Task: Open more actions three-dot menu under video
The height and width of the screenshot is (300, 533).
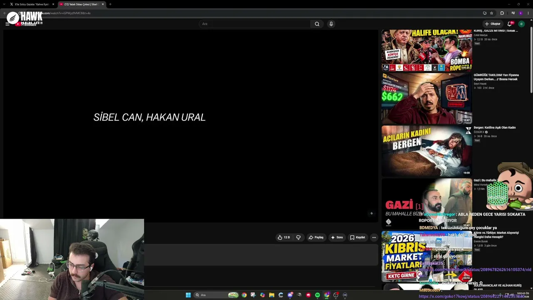Action: pyautogui.click(x=374, y=237)
